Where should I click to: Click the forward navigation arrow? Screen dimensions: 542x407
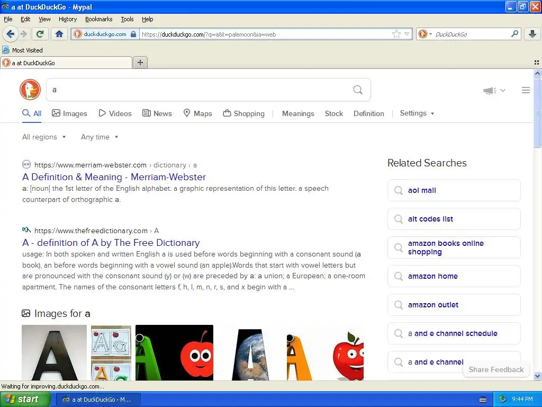(23, 34)
